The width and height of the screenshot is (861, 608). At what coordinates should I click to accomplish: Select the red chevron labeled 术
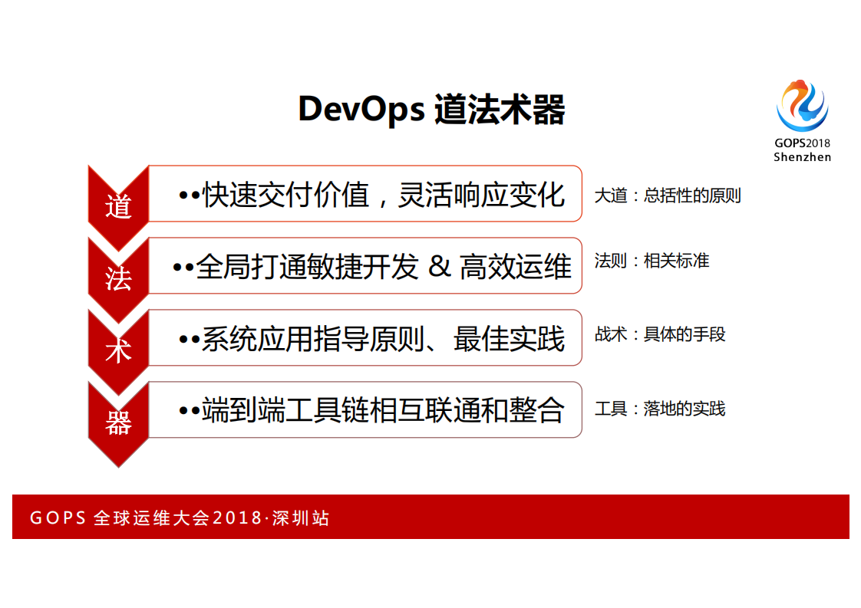(x=119, y=345)
